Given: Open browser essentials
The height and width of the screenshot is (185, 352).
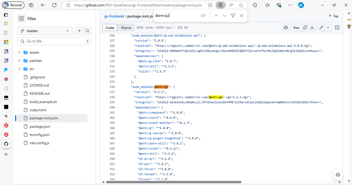Looking at the screenshot, I should coord(279,5).
